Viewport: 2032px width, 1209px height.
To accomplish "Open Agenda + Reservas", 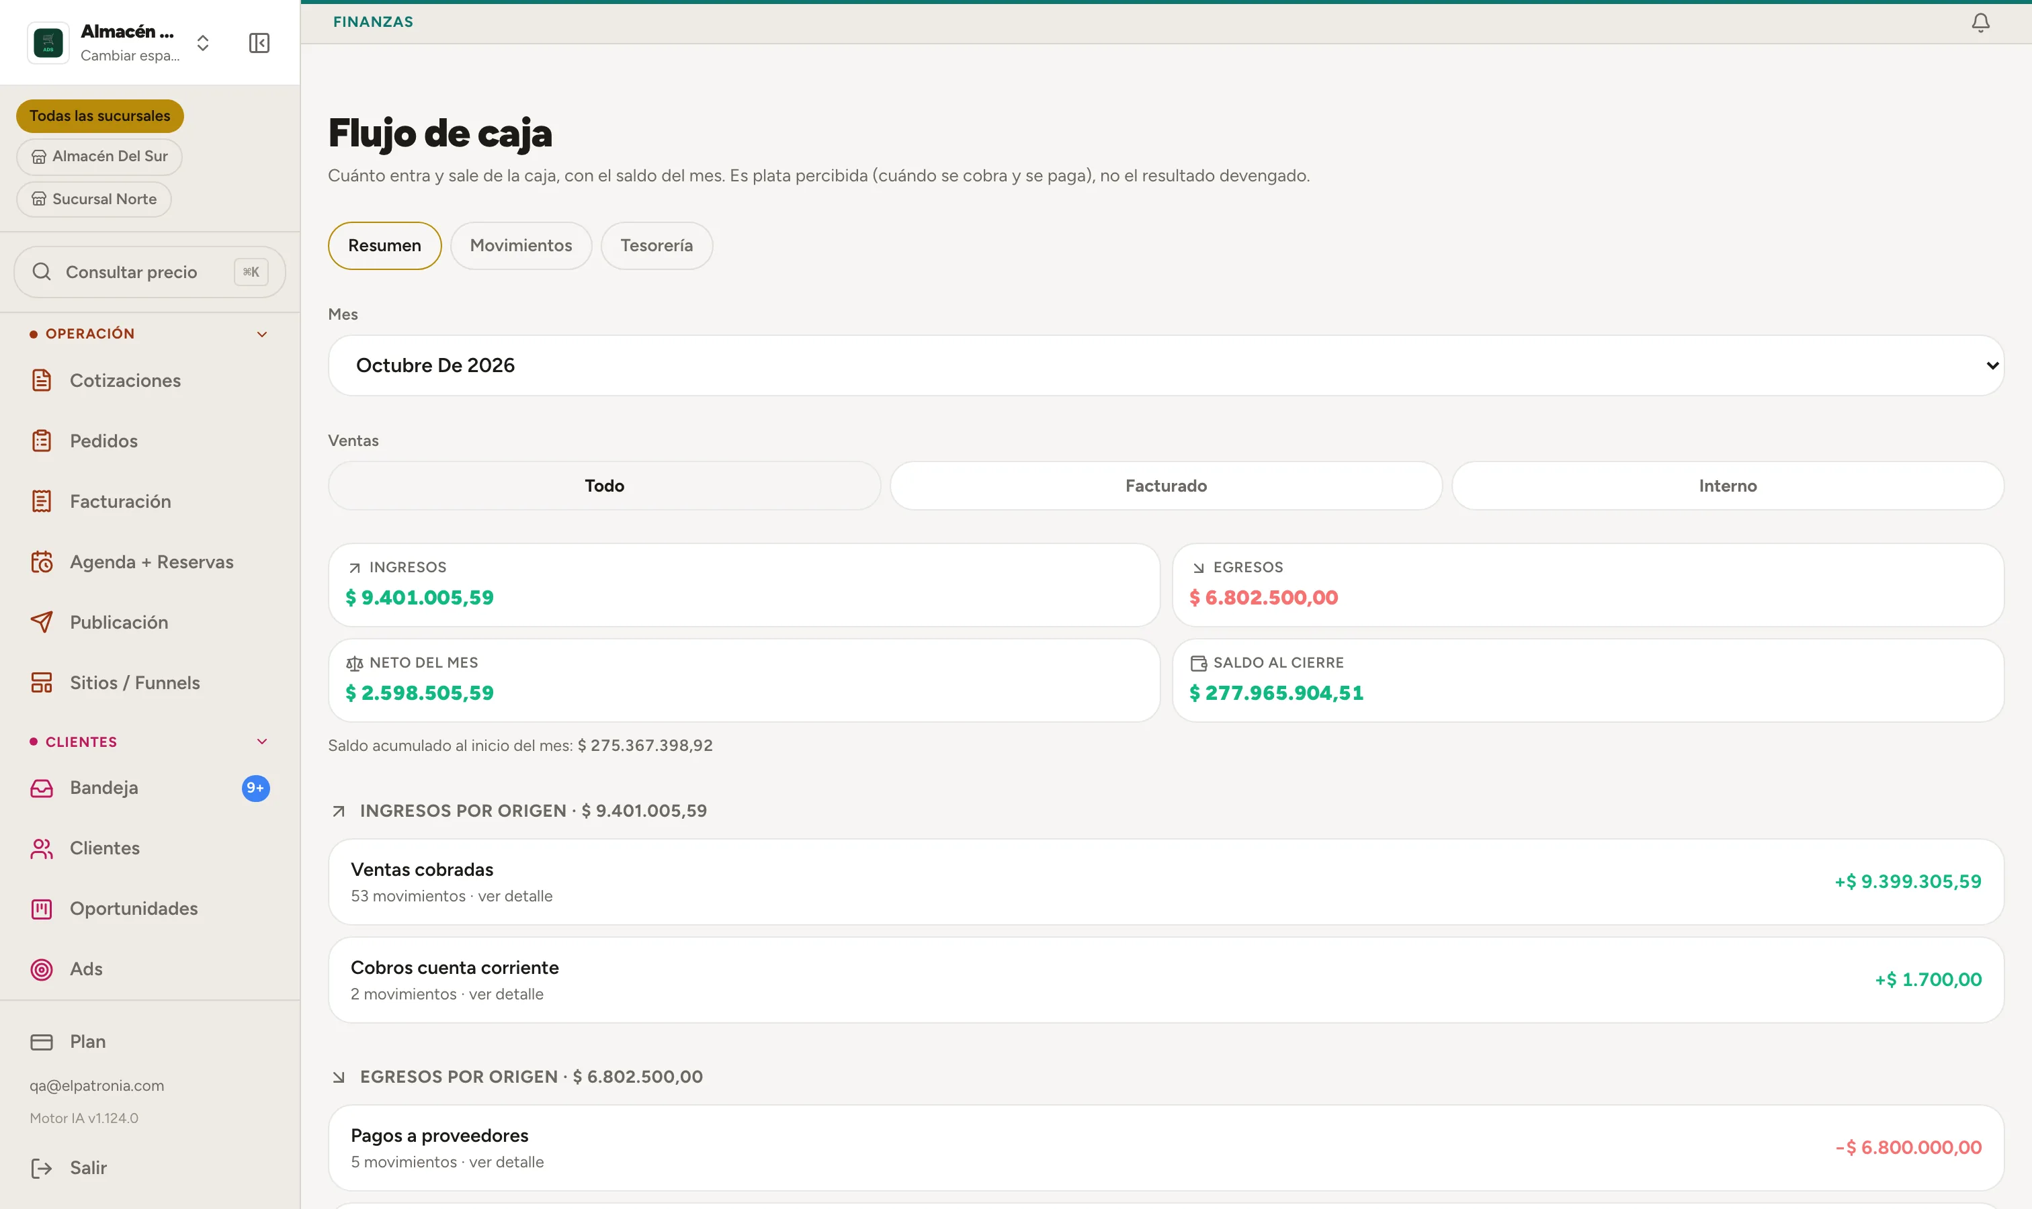I will point(149,562).
